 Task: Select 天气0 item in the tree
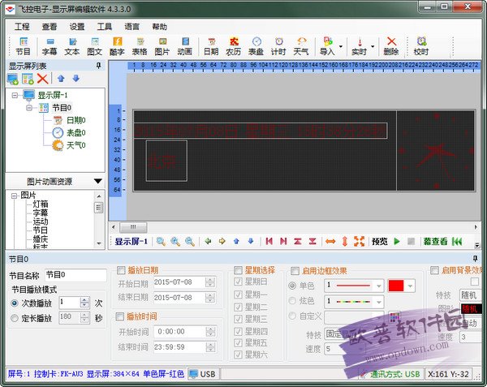(x=76, y=145)
